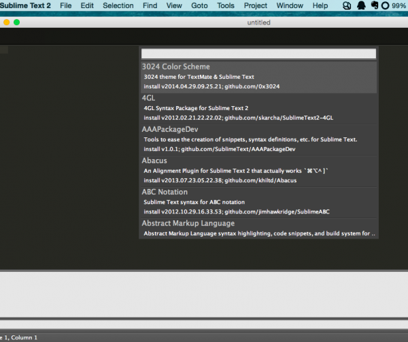Open the Goto menu

tap(199, 5)
